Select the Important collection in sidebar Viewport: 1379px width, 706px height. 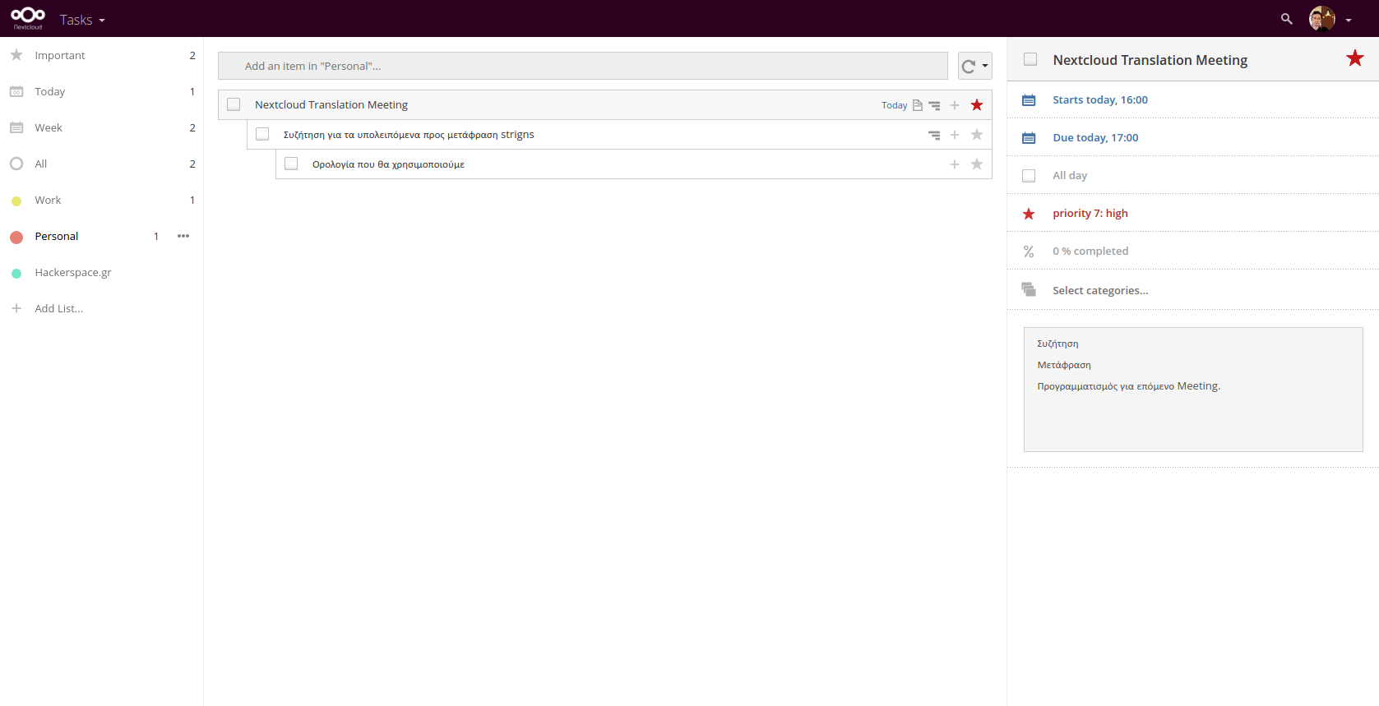pos(60,55)
